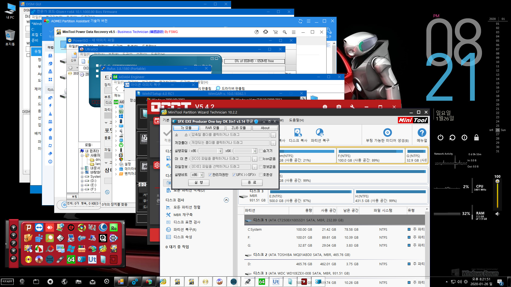Open the Everything search magnifier icon in dock
The image size is (511, 287).
(x=50, y=238)
